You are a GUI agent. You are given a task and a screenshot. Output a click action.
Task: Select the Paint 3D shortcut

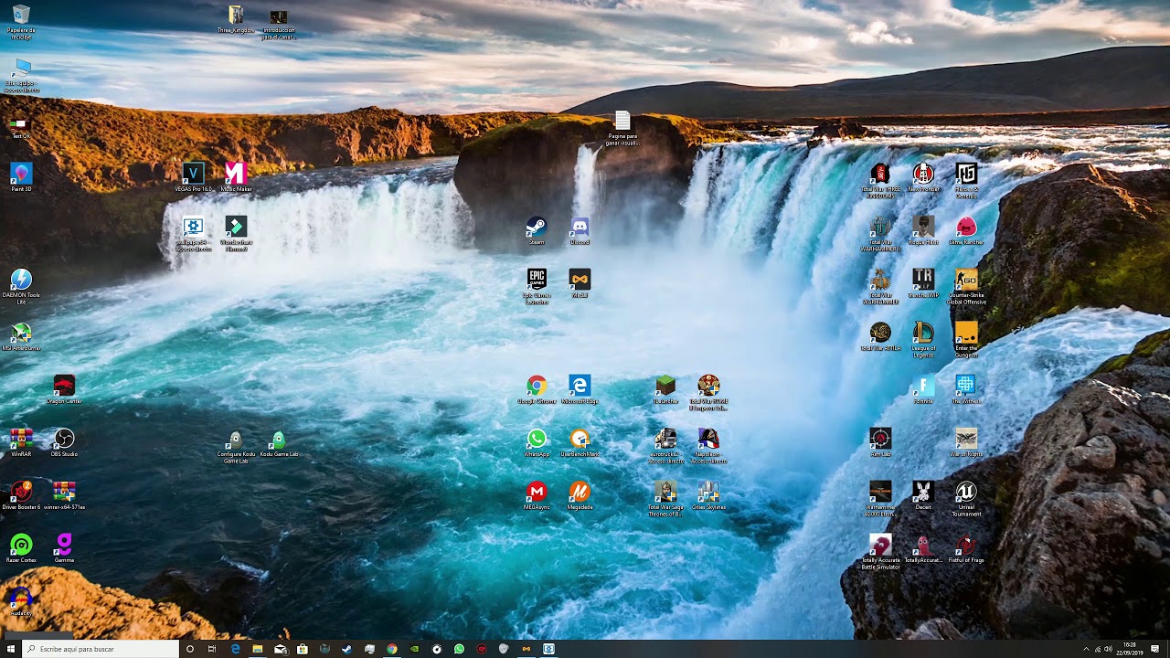click(x=20, y=177)
